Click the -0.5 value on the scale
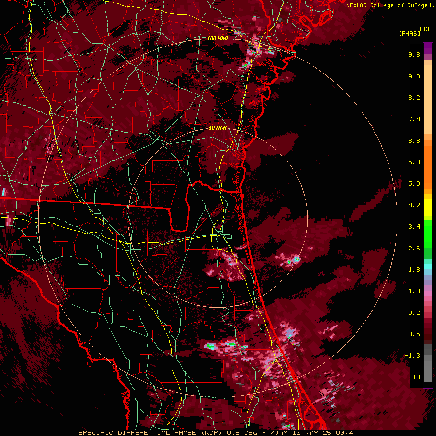Viewport: 436px width, 436px height. (x=412, y=334)
